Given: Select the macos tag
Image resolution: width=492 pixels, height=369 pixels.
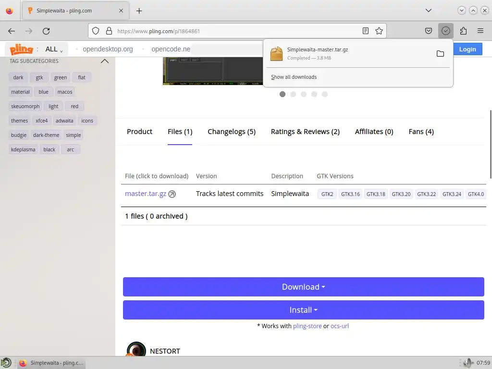Looking at the screenshot, I should click(x=65, y=92).
